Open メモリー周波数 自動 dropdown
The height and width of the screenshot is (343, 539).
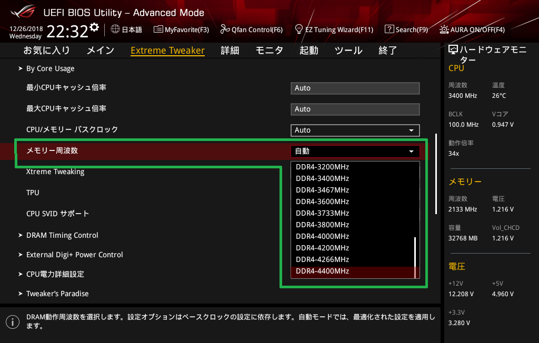(355, 151)
